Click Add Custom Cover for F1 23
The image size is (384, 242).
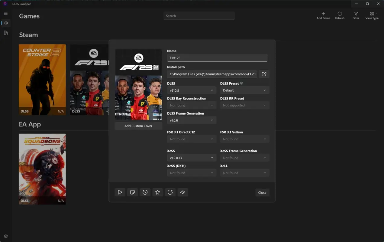pyautogui.click(x=138, y=126)
